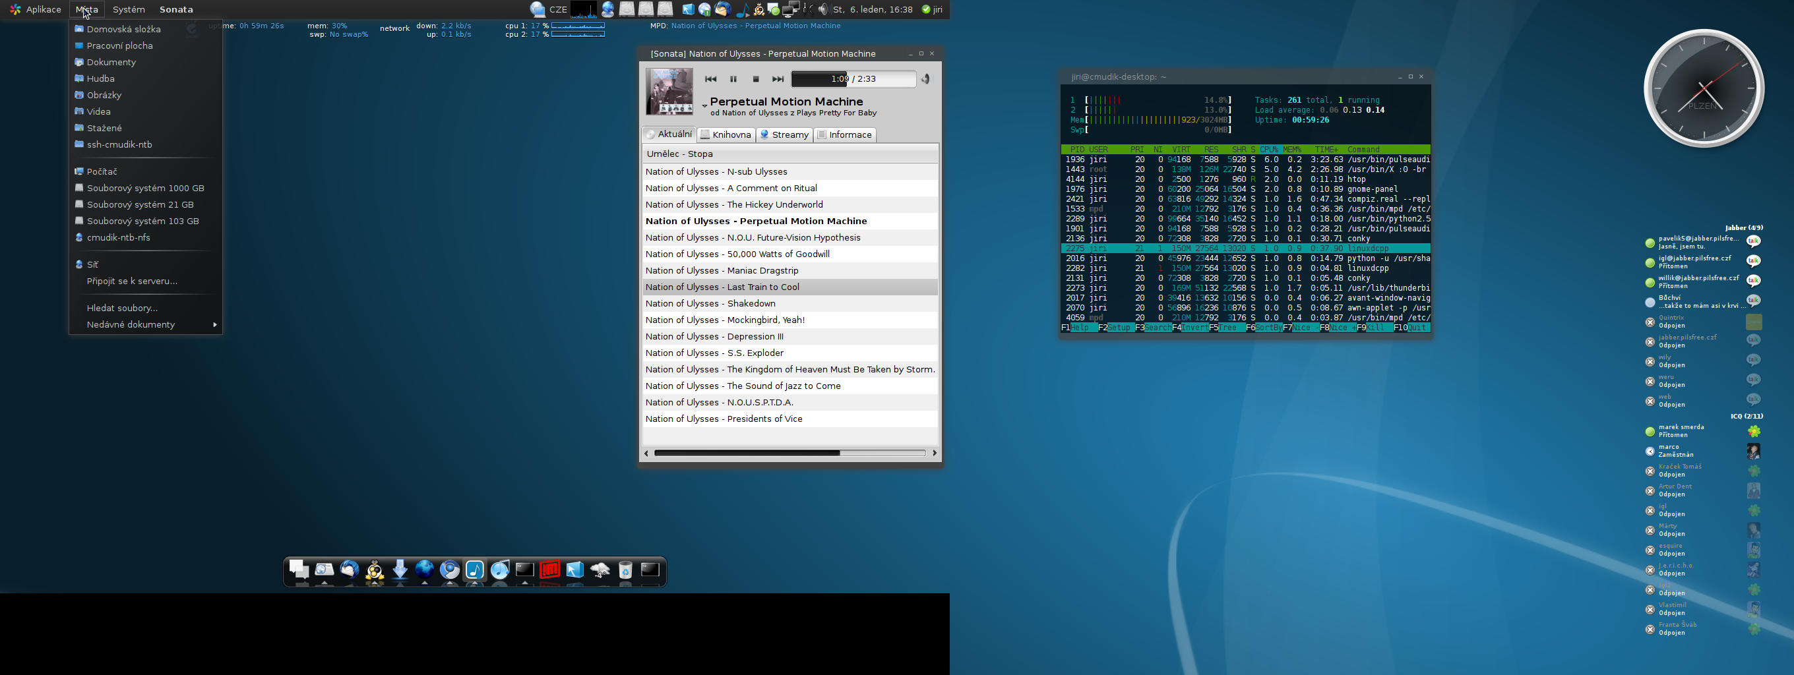1794x675 pixels.
Task: Switch to the Streamy tab
Action: 784,135
